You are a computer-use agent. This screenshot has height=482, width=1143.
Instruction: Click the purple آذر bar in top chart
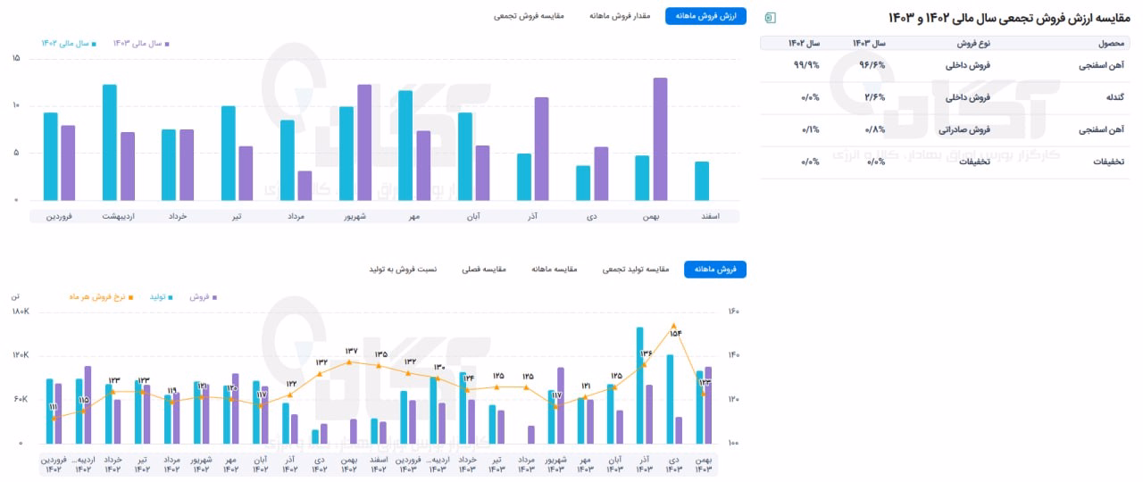tap(541, 149)
